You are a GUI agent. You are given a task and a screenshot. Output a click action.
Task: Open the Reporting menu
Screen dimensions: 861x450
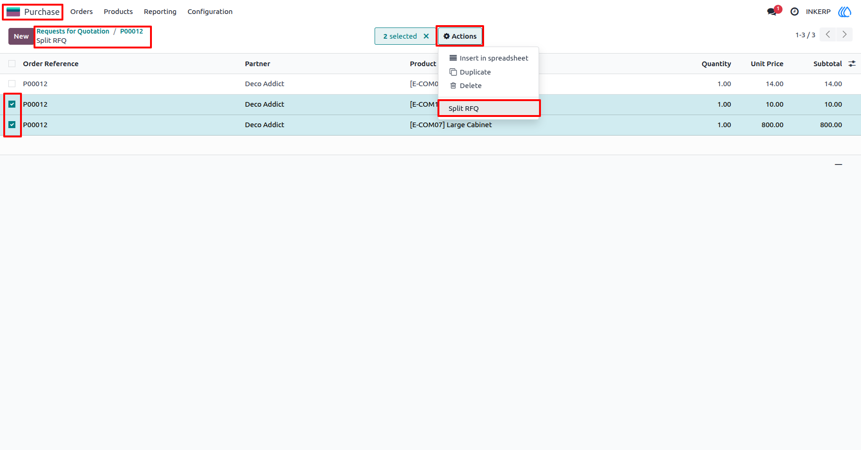pyautogui.click(x=160, y=12)
